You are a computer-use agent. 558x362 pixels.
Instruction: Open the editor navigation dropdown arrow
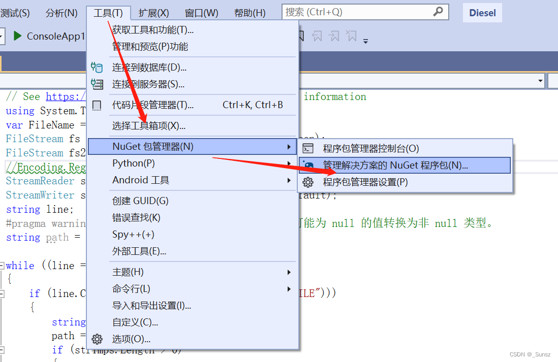[541, 80]
